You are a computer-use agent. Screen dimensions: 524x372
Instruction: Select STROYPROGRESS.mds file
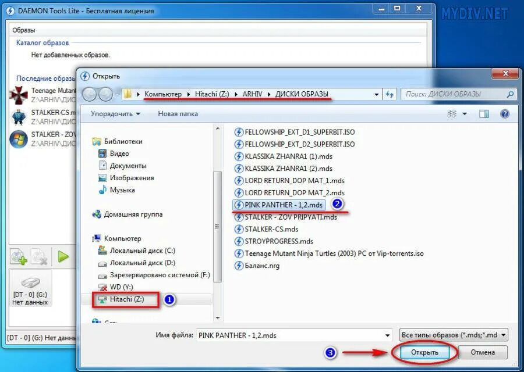click(274, 241)
